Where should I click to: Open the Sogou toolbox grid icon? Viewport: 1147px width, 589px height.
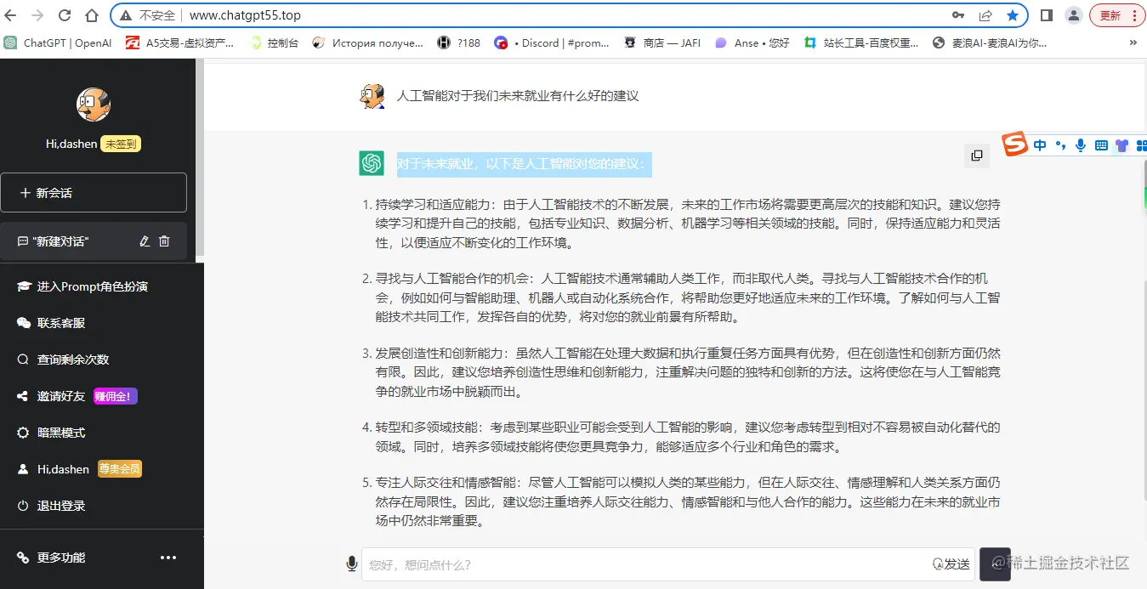click(x=1141, y=145)
